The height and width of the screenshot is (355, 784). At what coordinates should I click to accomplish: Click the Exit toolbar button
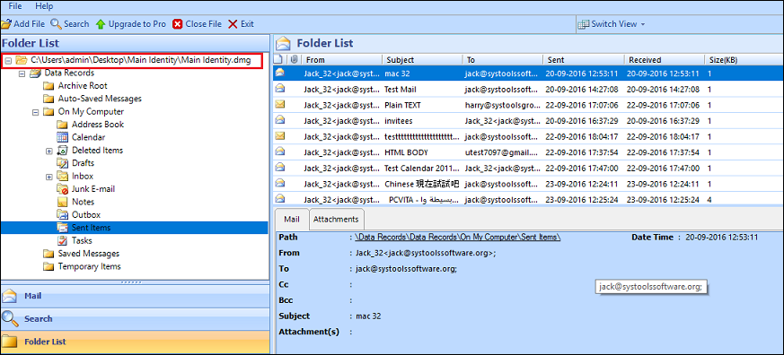[x=241, y=24]
